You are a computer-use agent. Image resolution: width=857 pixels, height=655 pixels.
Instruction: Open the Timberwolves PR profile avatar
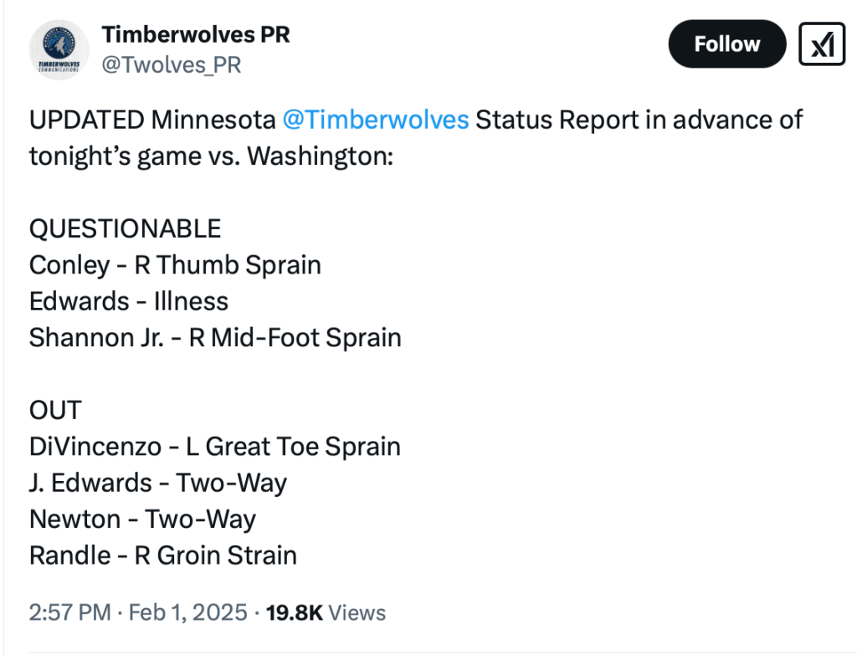tap(59, 49)
